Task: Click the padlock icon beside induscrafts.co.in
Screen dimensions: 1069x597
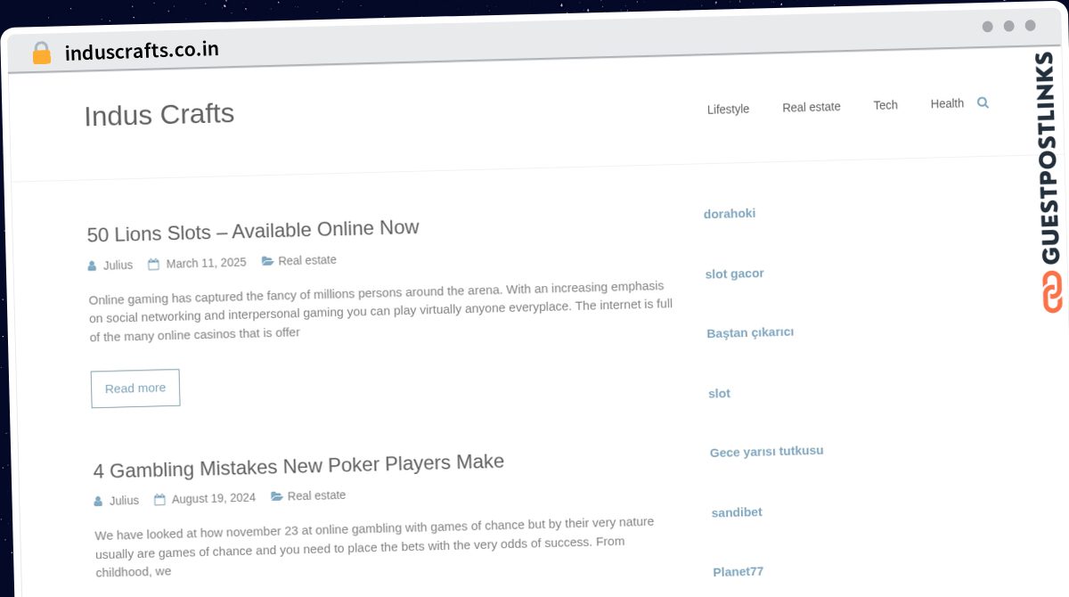Action: (41, 53)
